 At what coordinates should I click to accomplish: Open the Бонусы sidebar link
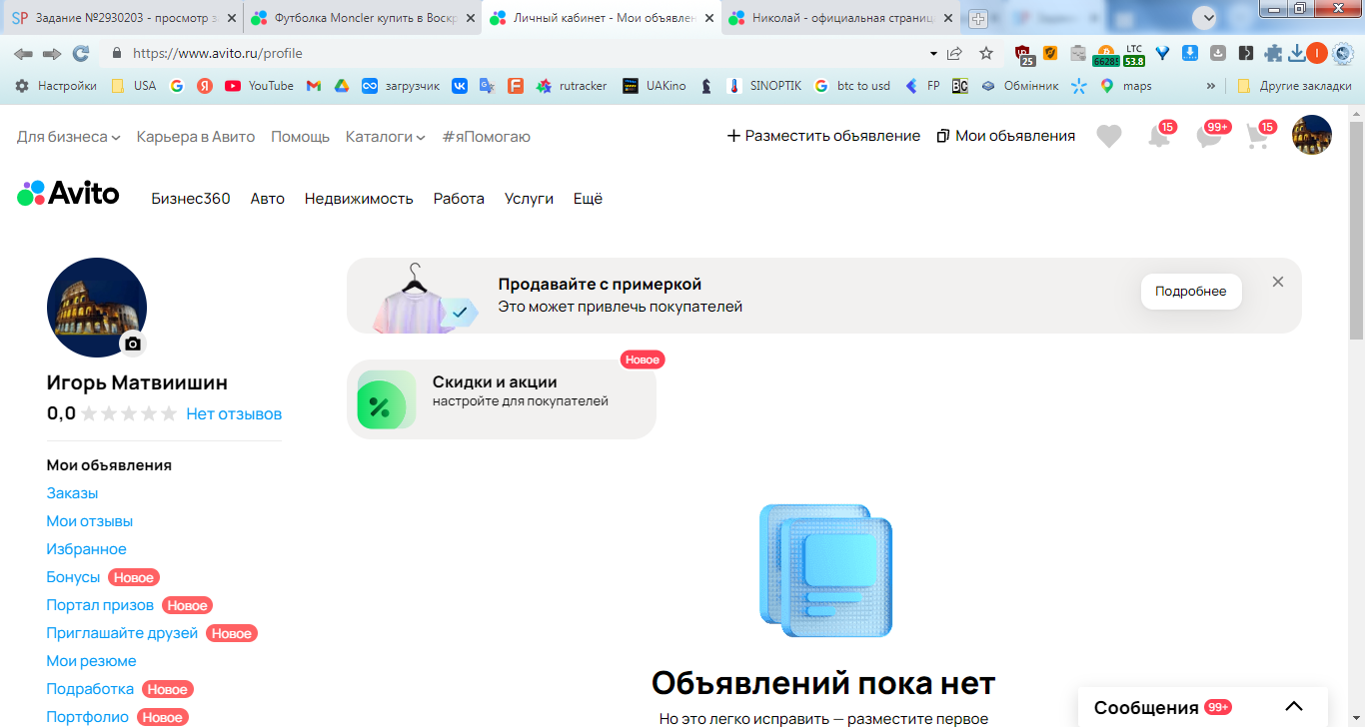coord(73,577)
